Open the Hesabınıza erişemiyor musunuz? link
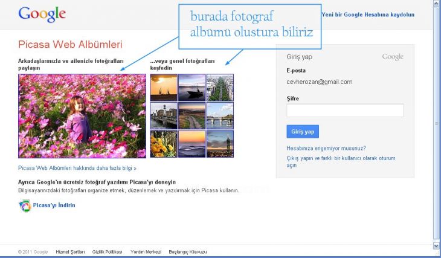The height and width of the screenshot is (258, 441). pos(326,148)
